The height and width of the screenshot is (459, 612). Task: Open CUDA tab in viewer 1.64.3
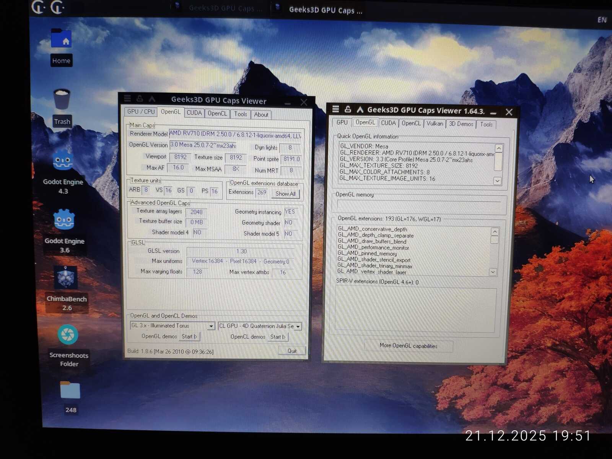click(388, 123)
